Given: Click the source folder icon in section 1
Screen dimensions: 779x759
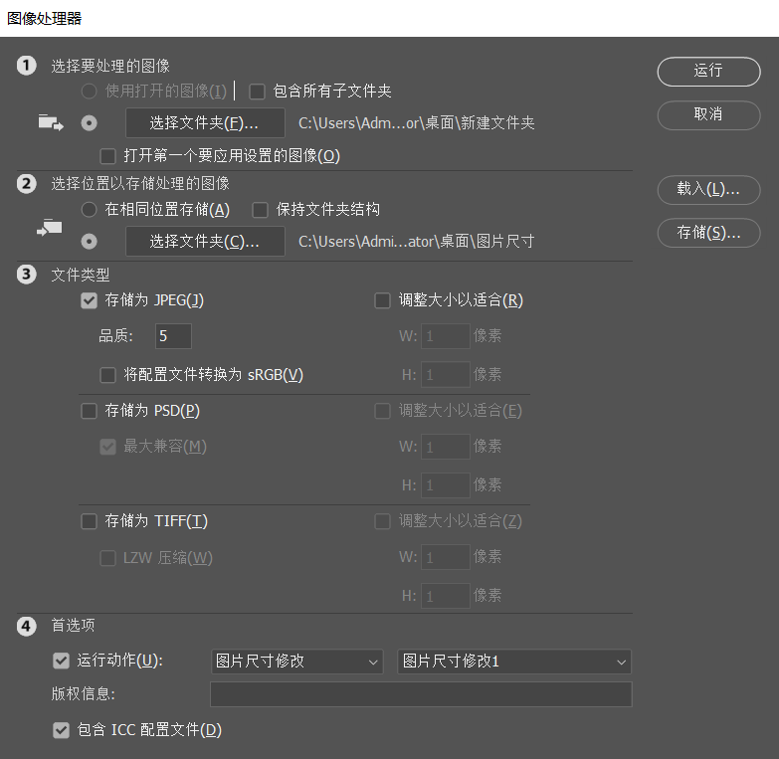Looking at the screenshot, I should click(51, 122).
